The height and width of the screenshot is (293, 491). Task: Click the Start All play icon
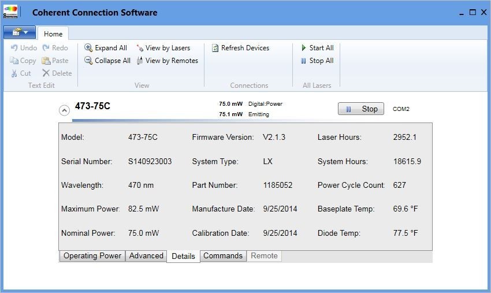point(303,47)
